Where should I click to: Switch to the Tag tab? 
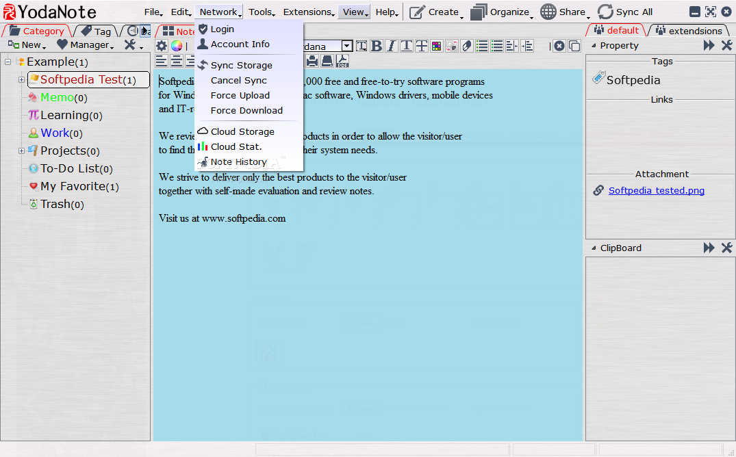[x=96, y=31]
